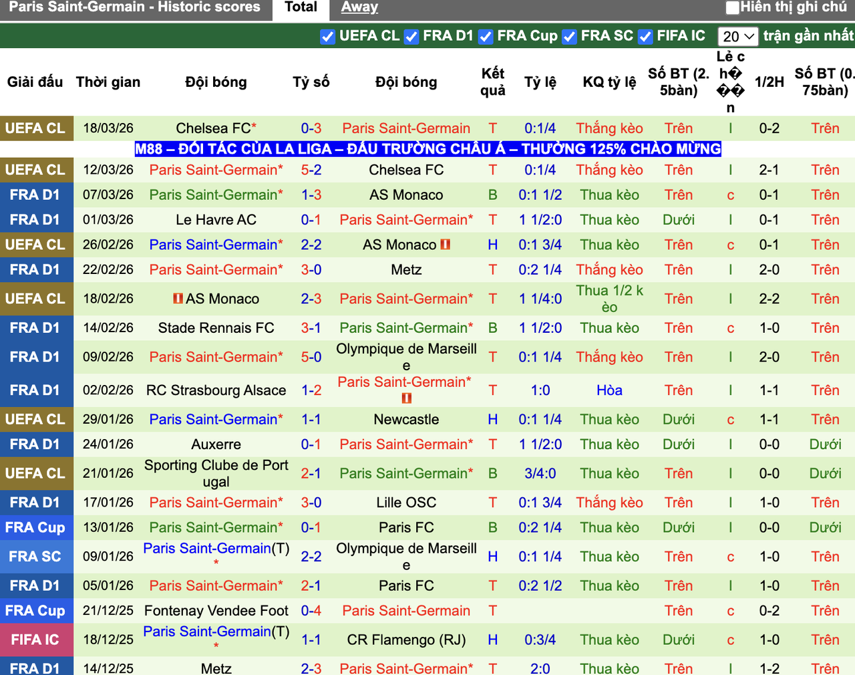Click the odds 0:1 3/4 for 26/02/26
Screen dimensions: 855x675
pyautogui.click(x=540, y=245)
